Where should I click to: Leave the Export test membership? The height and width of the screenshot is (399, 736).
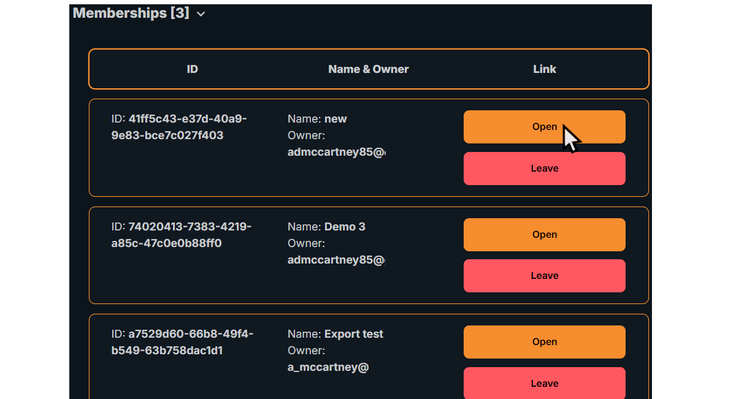point(544,383)
